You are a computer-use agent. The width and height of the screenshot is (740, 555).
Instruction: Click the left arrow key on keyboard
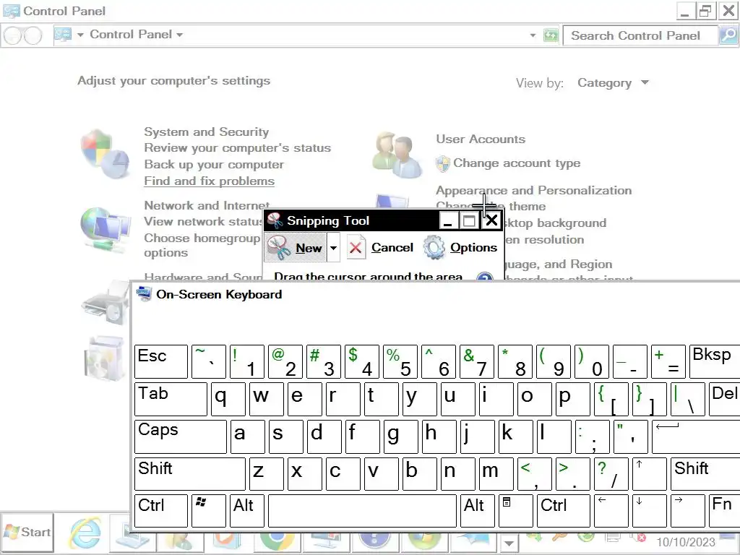611,511
